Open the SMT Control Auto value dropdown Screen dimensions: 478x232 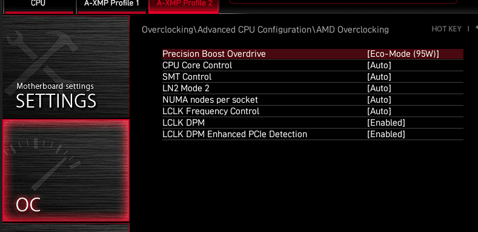tap(379, 77)
